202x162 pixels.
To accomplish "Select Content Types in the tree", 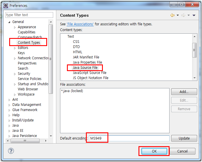I will (x=29, y=43).
